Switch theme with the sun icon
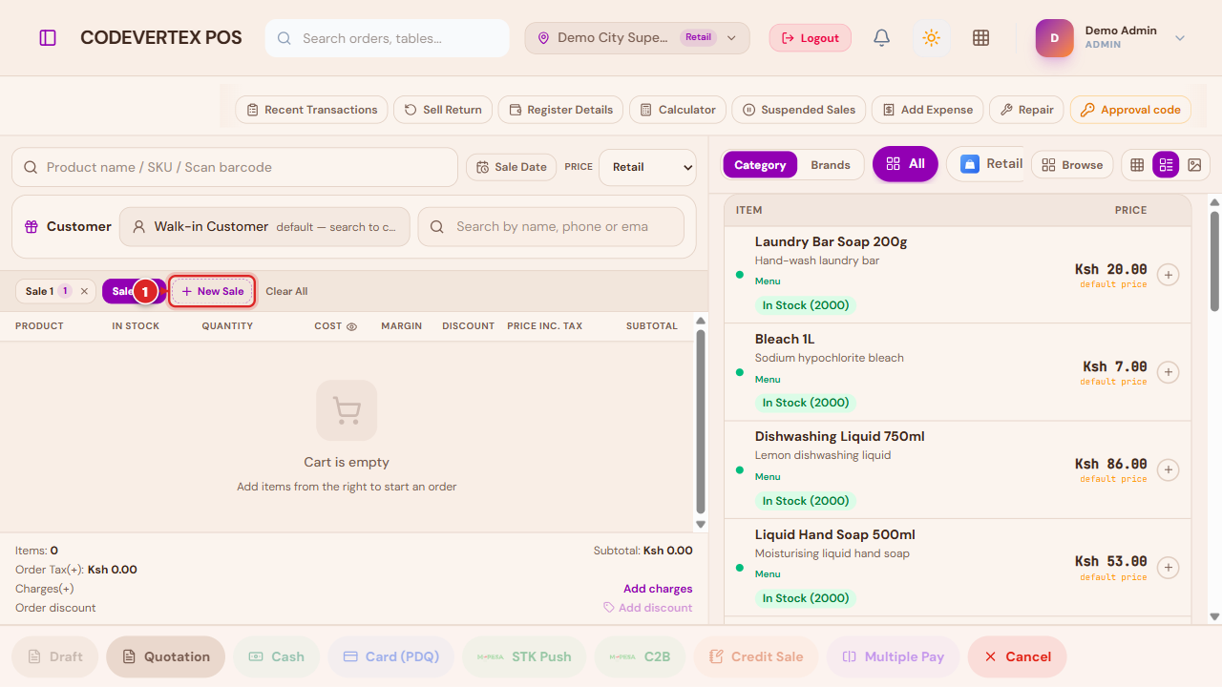This screenshot has height=687, width=1222. click(932, 38)
